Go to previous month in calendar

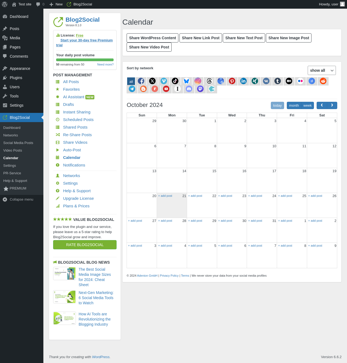pyautogui.click(x=322, y=105)
